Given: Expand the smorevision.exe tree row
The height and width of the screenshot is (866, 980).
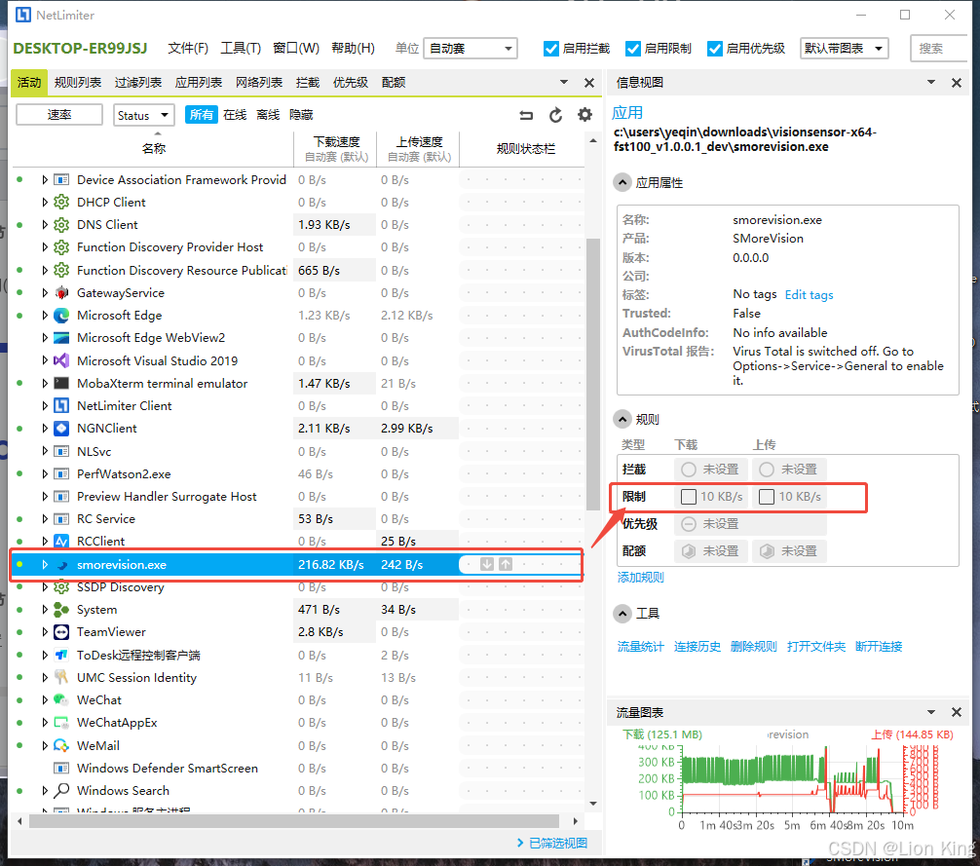Looking at the screenshot, I should click(45, 564).
